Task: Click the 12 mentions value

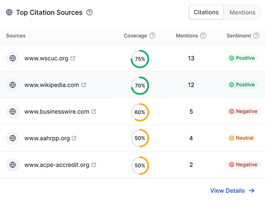Action: [191, 85]
